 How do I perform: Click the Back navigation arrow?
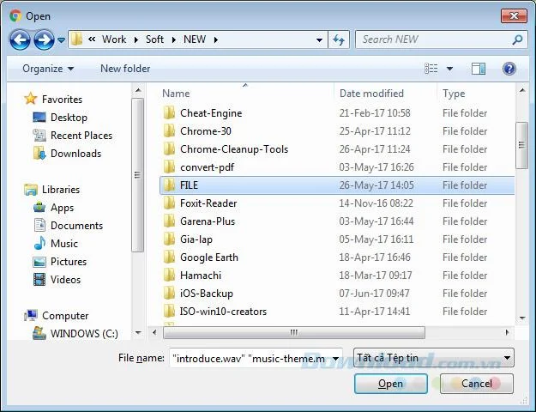pyautogui.click(x=20, y=39)
